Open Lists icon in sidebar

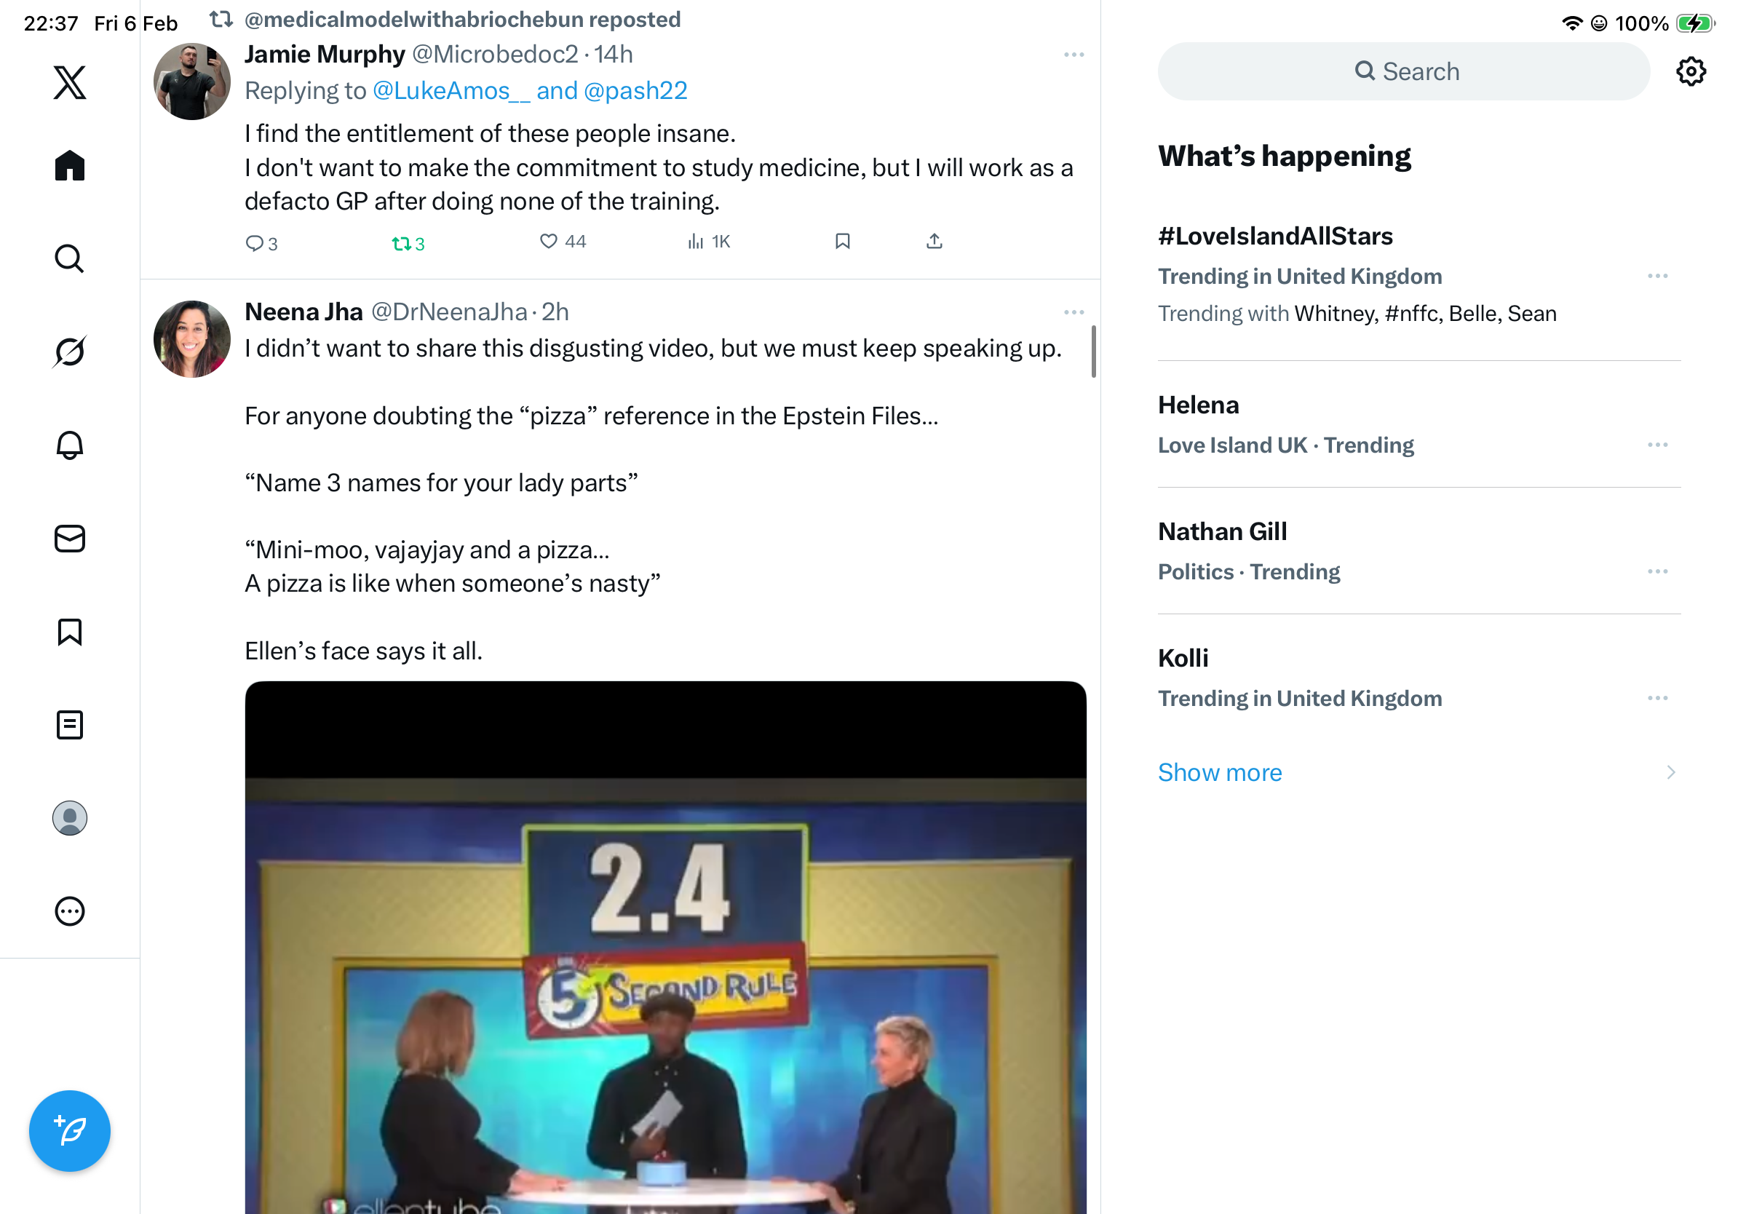tap(70, 725)
